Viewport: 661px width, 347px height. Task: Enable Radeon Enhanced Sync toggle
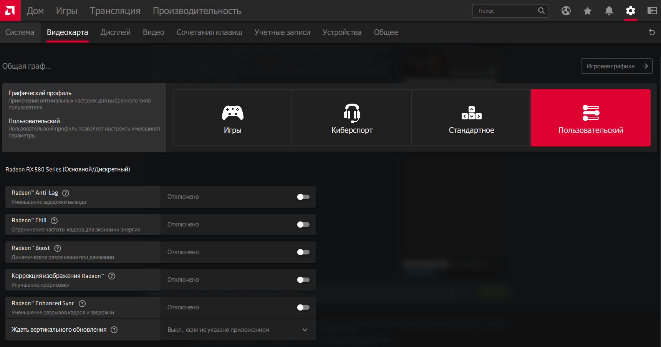pyautogui.click(x=303, y=307)
